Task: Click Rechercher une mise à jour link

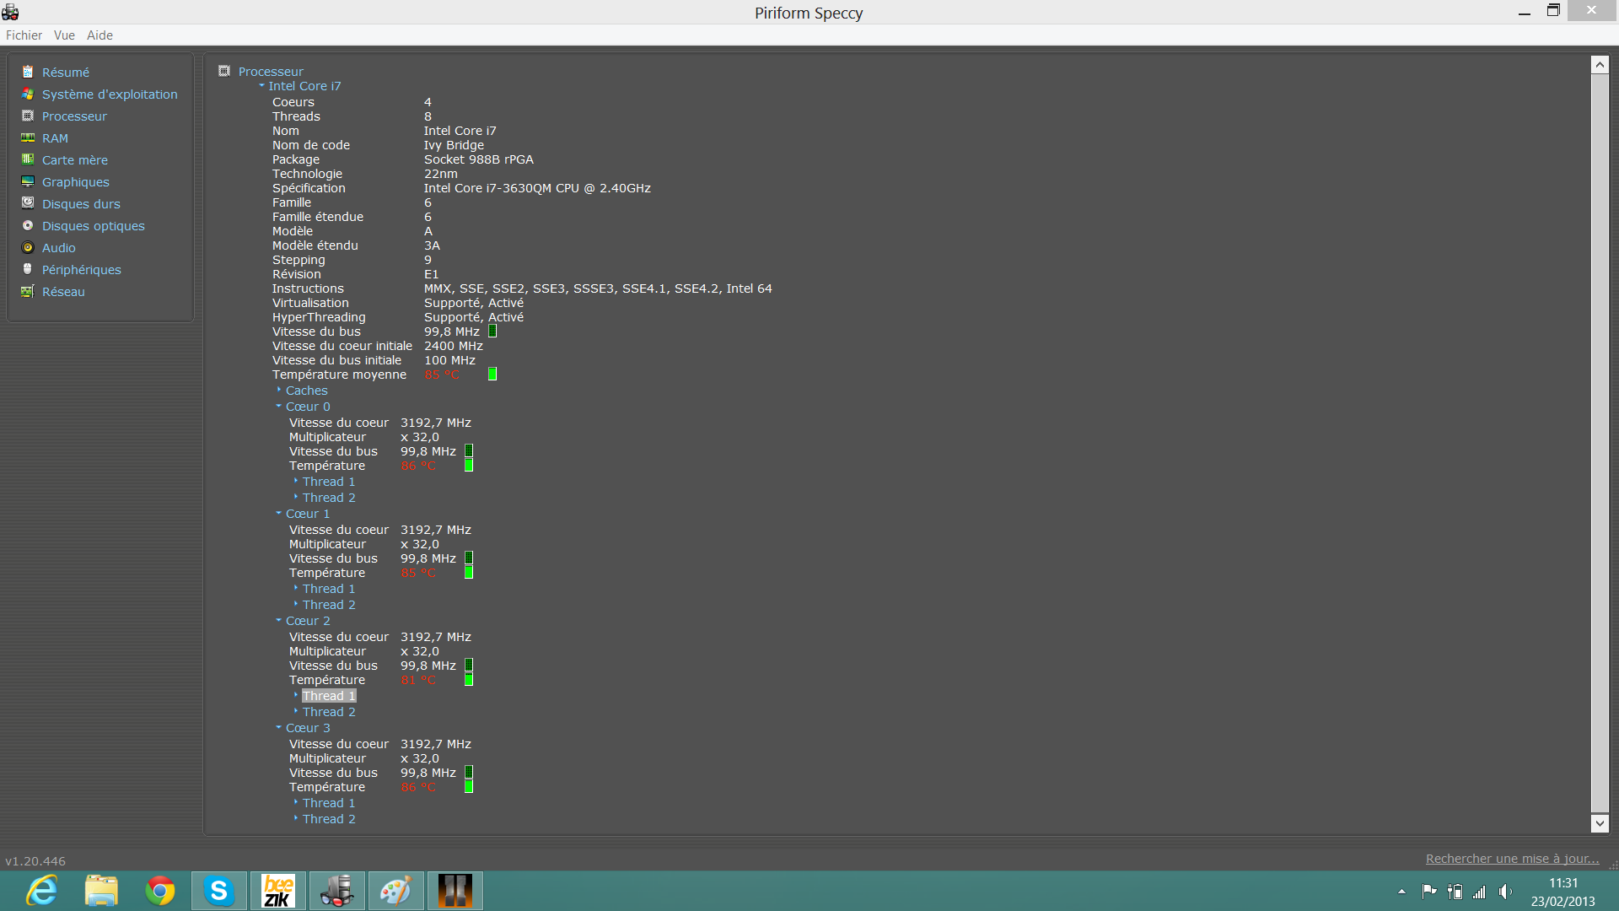Action: [x=1512, y=859]
